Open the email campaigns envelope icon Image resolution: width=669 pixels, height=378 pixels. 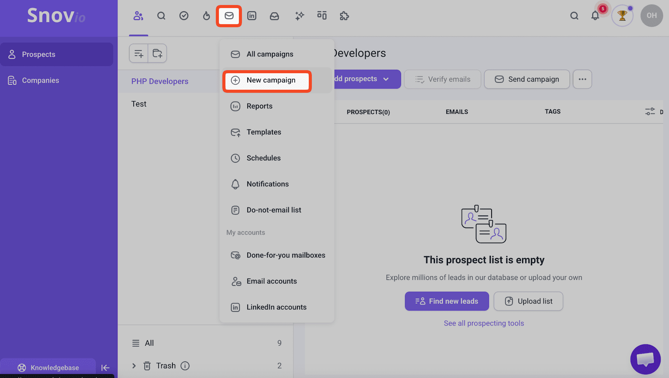click(x=229, y=16)
